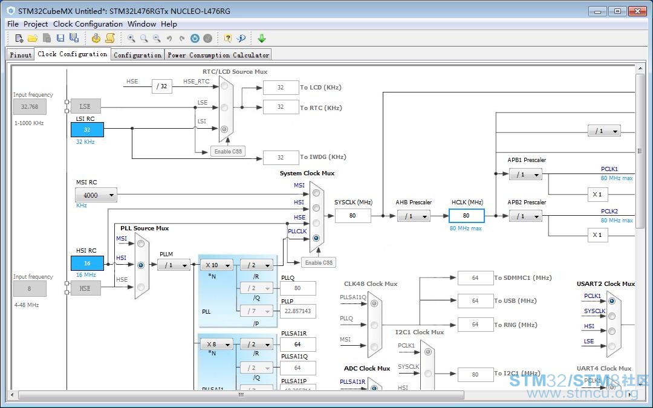Create a new project via toolbar icon
This screenshot has width=653, height=408.
click(x=19, y=38)
